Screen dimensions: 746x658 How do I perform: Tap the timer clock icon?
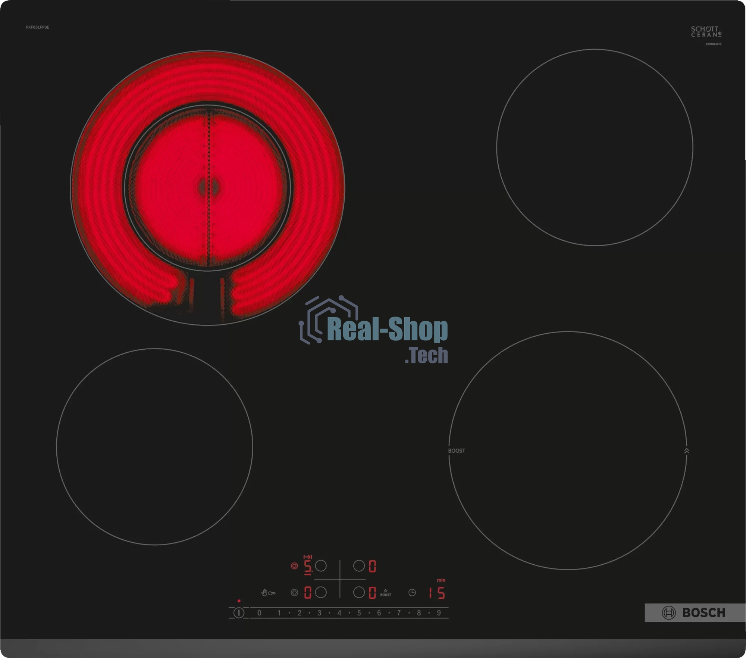412,592
